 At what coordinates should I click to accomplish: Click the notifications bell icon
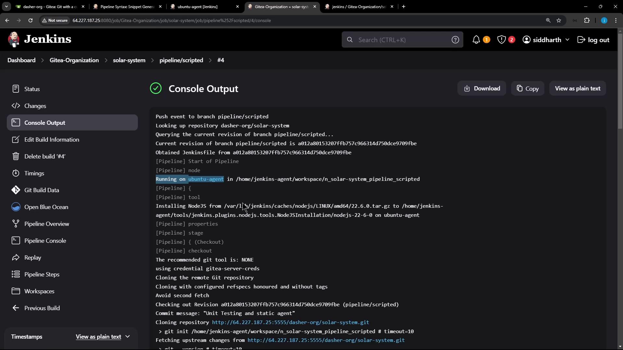point(476,40)
